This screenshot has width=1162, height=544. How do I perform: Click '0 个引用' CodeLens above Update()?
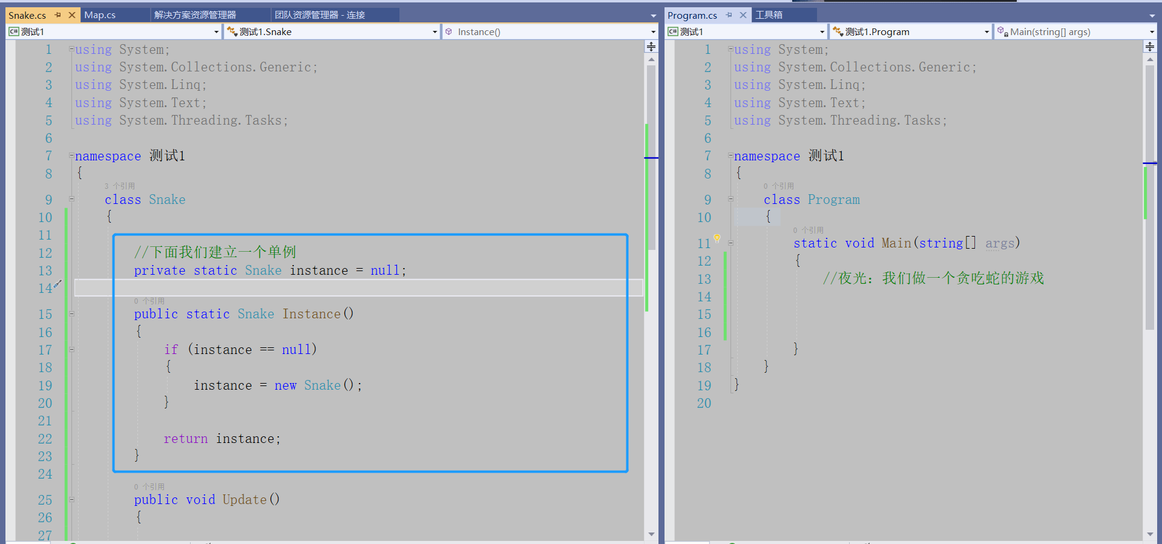click(x=149, y=487)
